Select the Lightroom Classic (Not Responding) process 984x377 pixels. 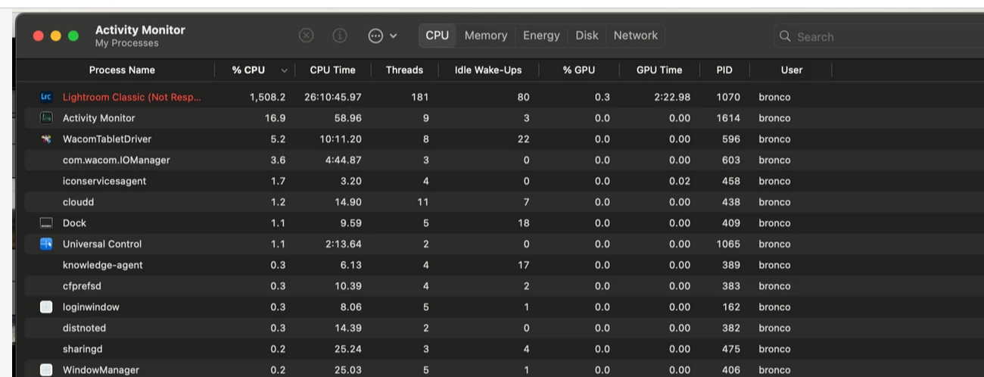132,98
